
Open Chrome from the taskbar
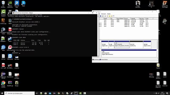tap(59, 93)
